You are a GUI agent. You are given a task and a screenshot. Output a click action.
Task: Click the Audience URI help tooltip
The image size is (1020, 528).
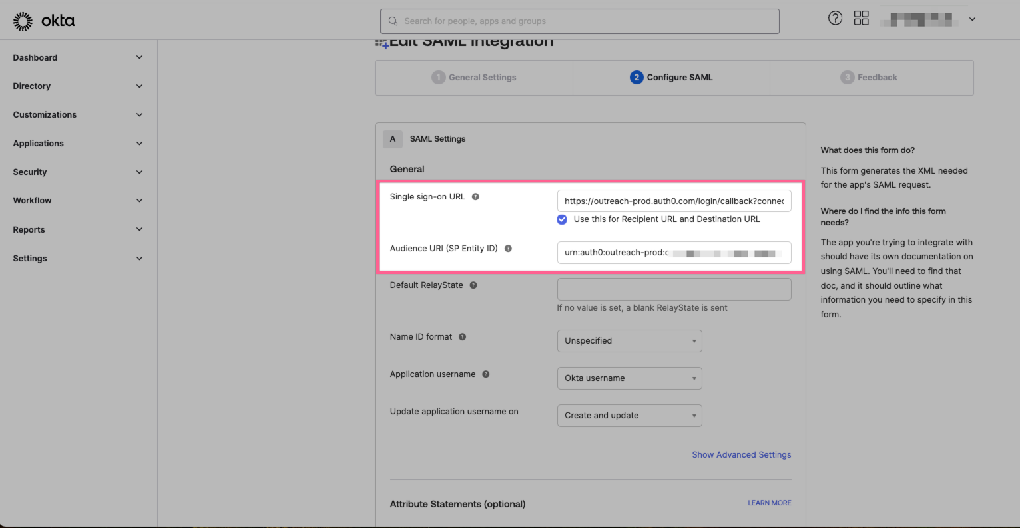pos(507,248)
